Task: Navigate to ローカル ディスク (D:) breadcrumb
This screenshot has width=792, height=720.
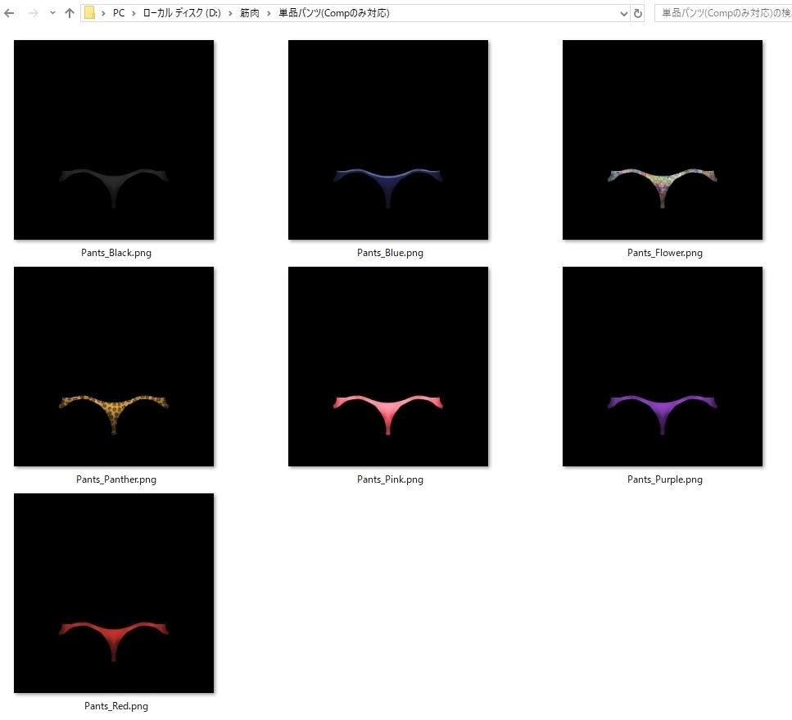Action: pyautogui.click(x=182, y=13)
